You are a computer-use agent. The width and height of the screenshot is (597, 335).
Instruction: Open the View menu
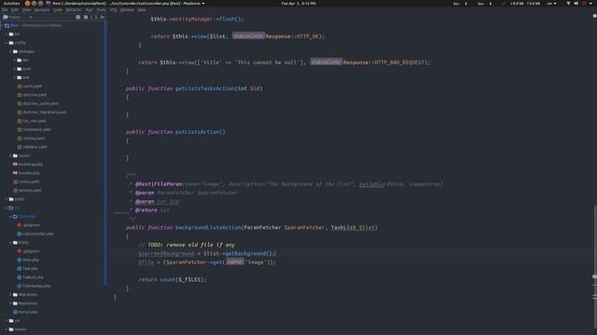[x=26, y=10]
